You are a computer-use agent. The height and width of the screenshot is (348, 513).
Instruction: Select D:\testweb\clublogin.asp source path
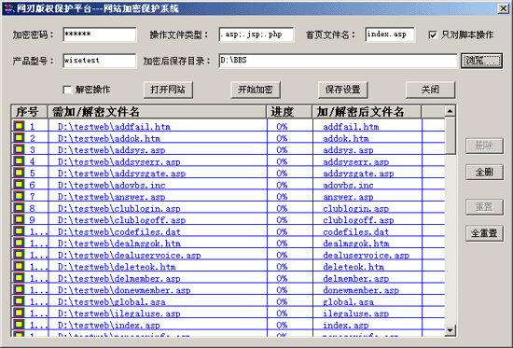119,209
